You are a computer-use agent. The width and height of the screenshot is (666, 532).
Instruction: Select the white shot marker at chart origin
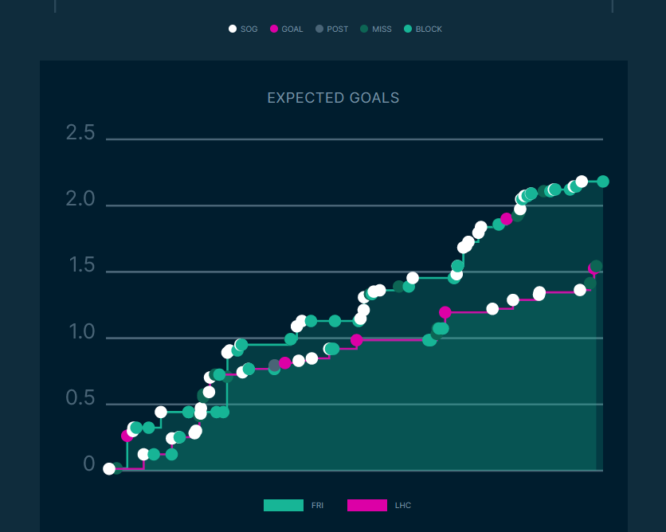(x=109, y=468)
